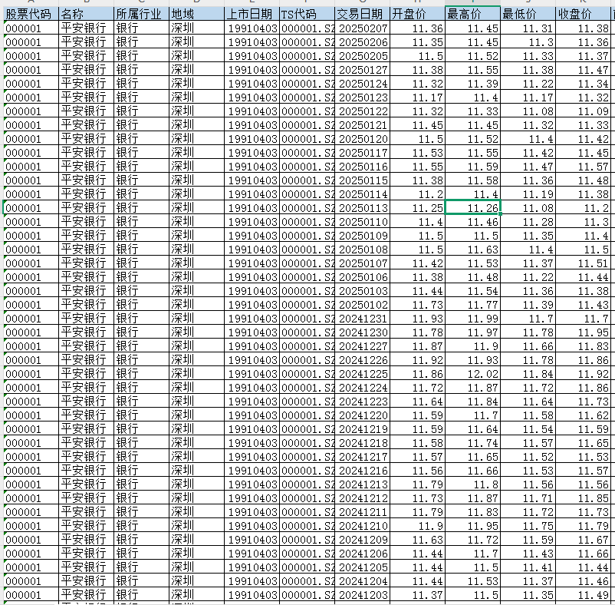Click closing price 11.09 in 20250122 row
615x605 pixels.
coord(584,111)
